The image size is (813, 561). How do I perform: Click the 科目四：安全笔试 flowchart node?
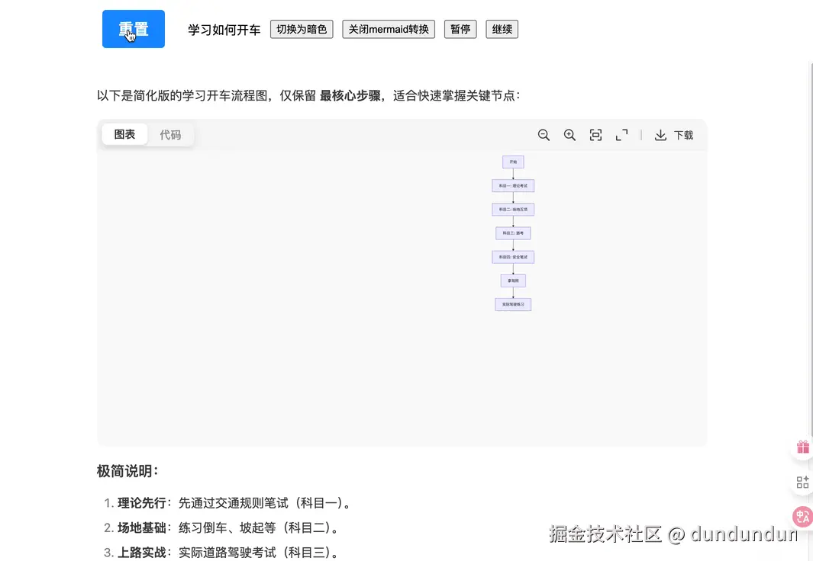tap(513, 257)
